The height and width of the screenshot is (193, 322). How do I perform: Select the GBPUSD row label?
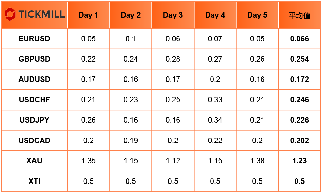[34, 59]
